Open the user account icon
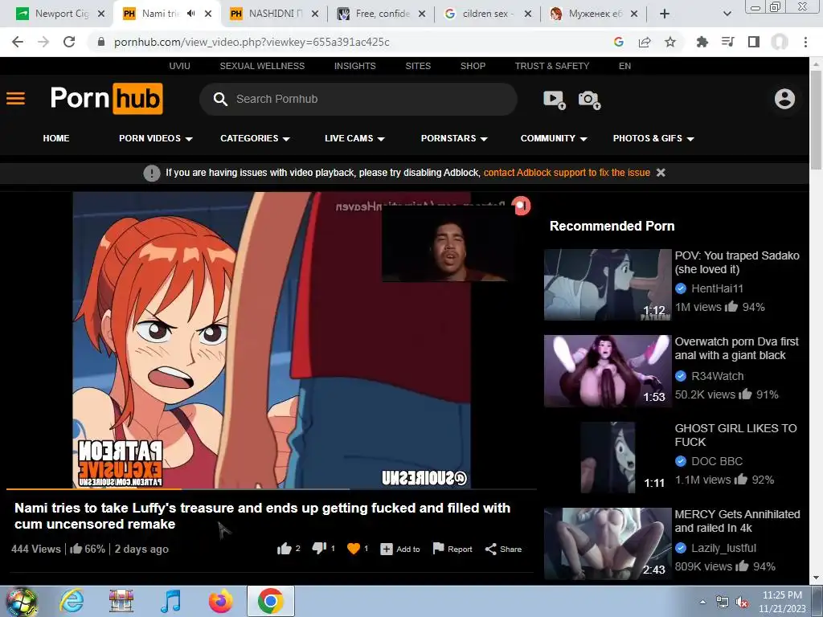The image size is (823, 617). [784, 99]
